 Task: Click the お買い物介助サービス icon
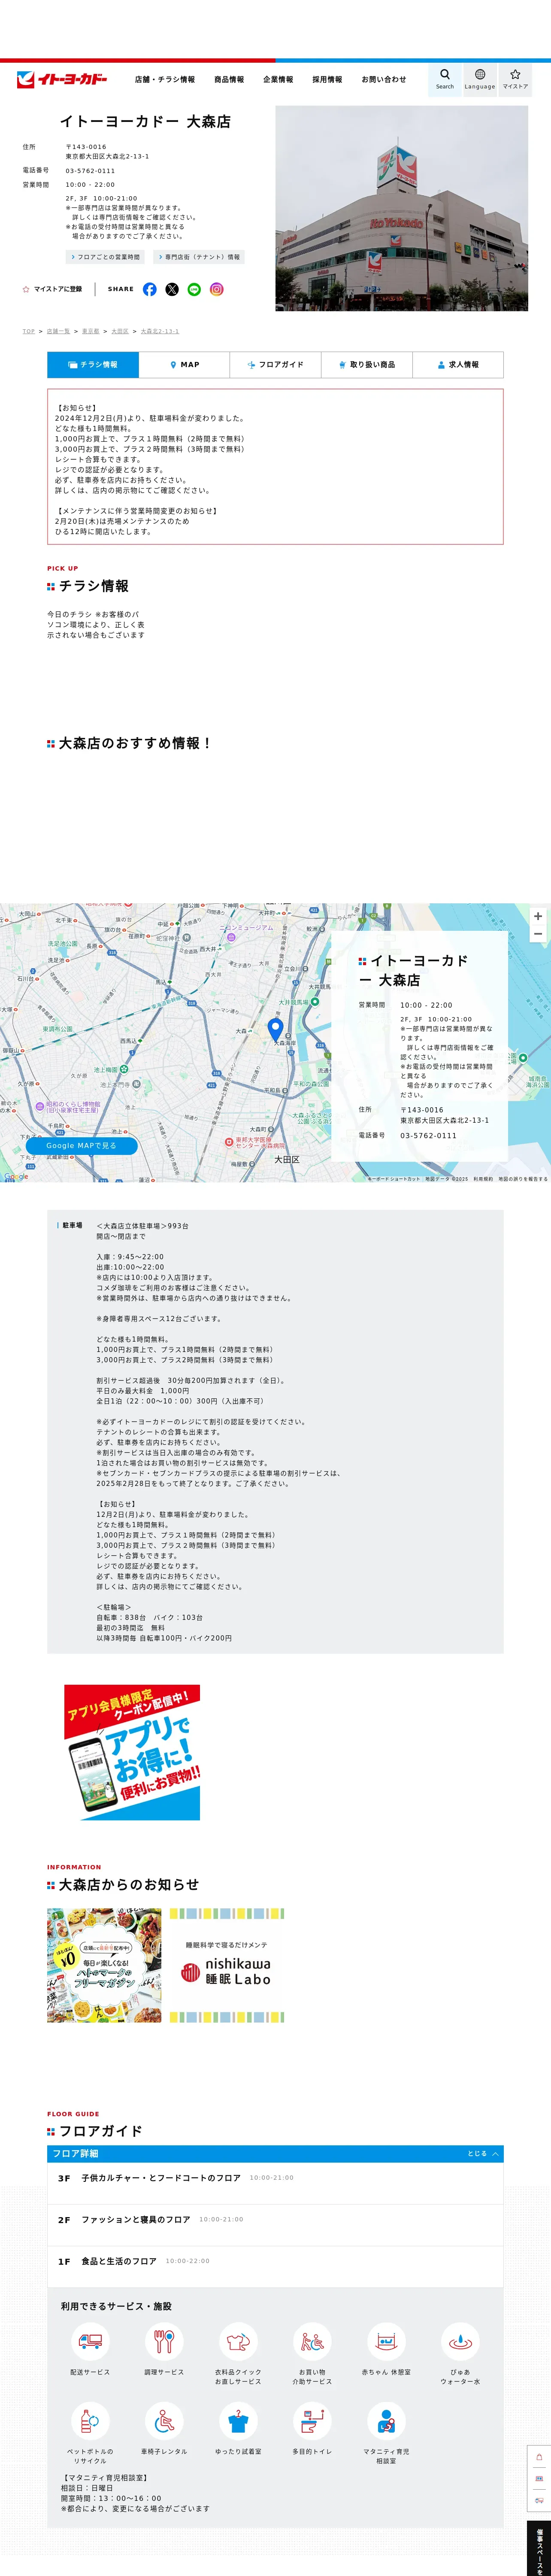(x=312, y=2341)
